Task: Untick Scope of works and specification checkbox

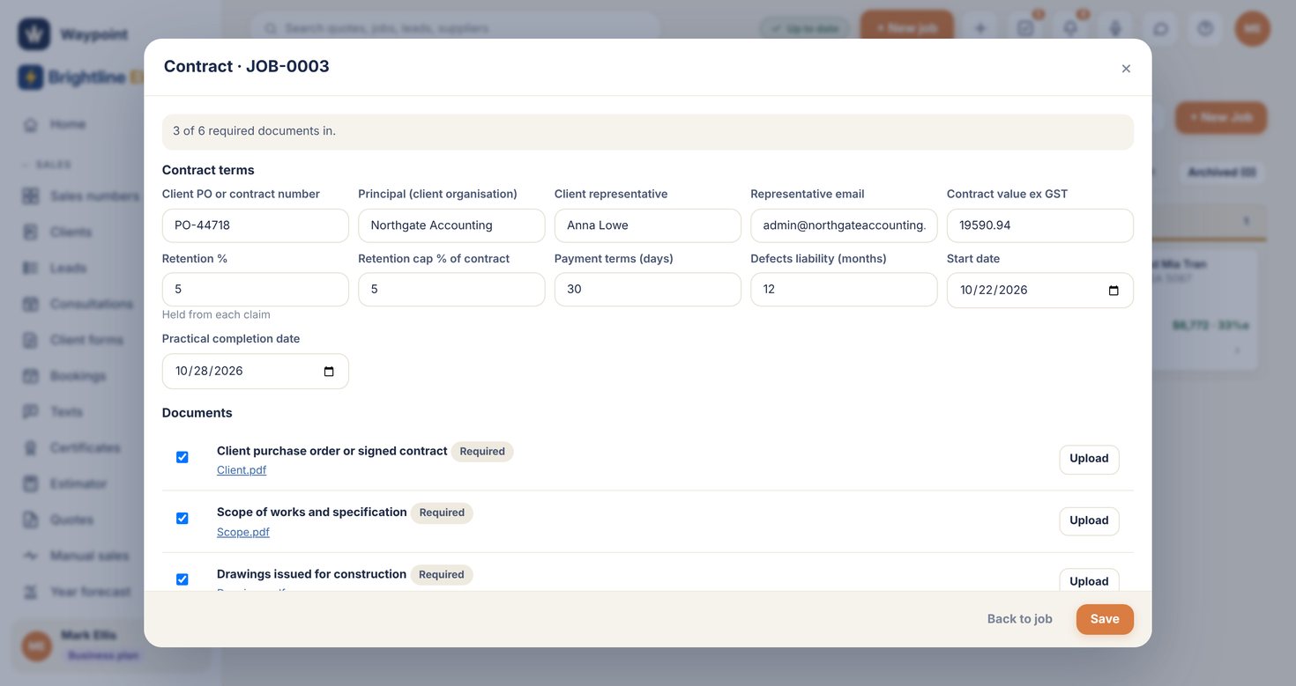Action: click(x=182, y=518)
